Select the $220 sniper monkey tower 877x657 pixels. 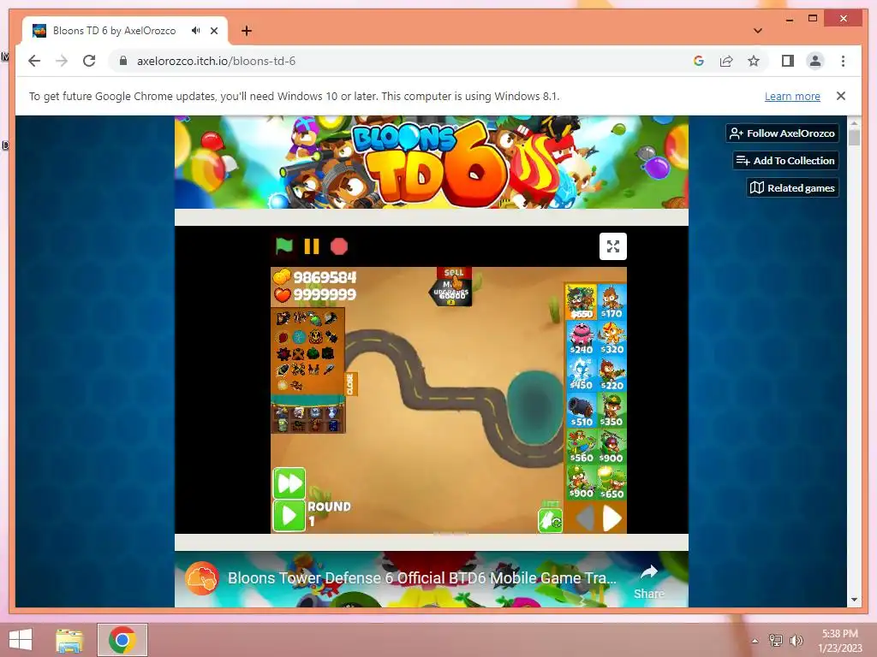click(612, 374)
